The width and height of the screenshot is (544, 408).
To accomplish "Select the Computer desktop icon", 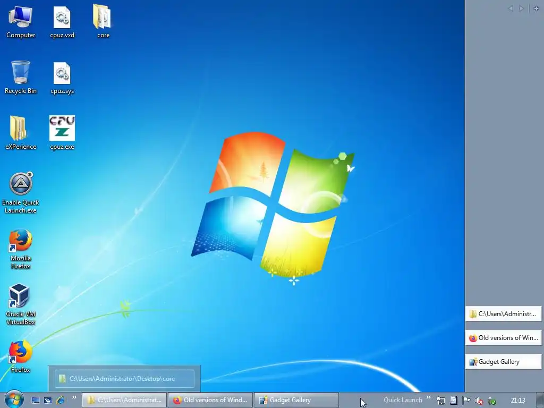I will tap(21, 21).
